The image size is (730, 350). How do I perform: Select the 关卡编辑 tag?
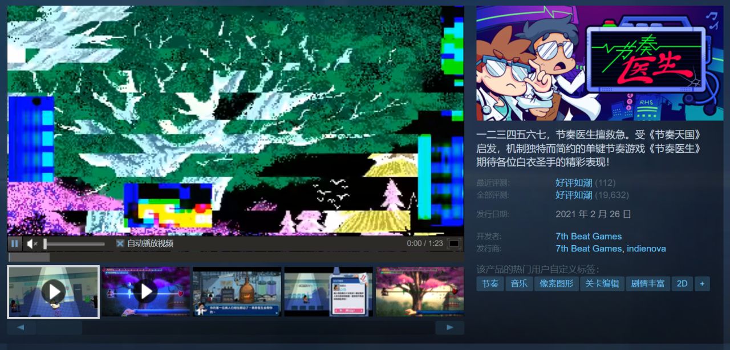click(x=602, y=283)
